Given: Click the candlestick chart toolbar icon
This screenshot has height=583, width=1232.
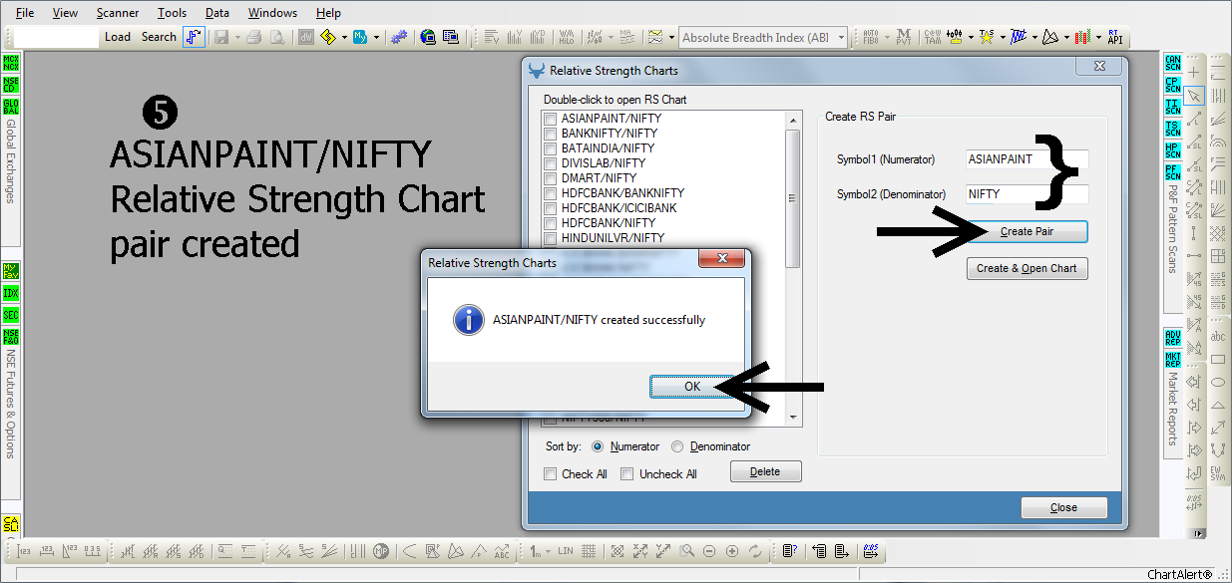Looking at the screenshot, I should pos(1083,37).
